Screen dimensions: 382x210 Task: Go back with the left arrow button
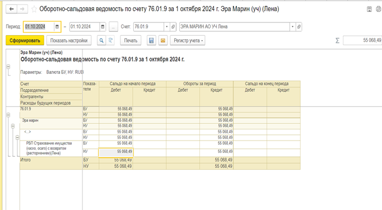11,10
